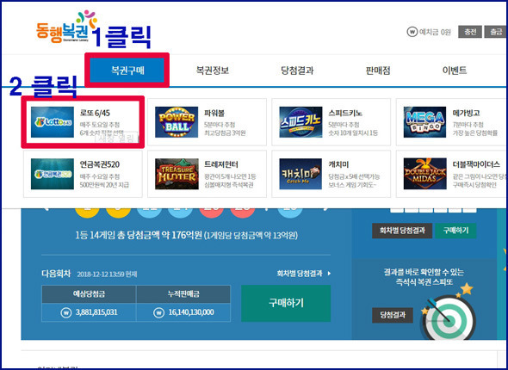This screenshot has width=508, height=370.
Task: Open the 파워볼 title link
Action: pos(214,113)
